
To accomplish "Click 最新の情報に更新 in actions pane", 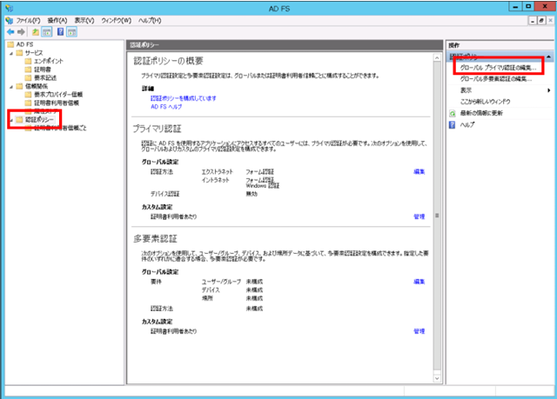I will click(481, 113).
